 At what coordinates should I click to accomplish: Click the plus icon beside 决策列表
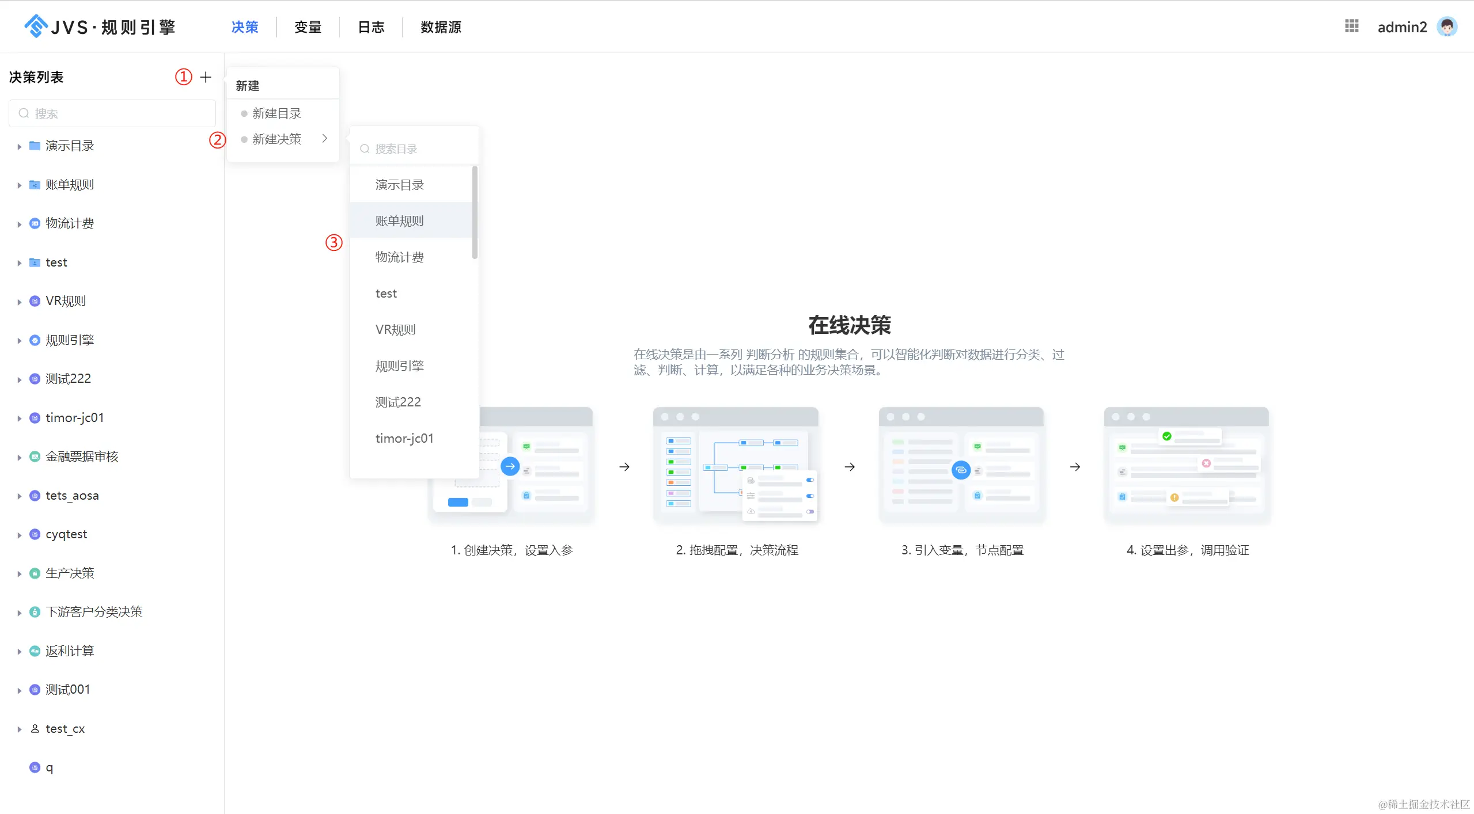coord(206,77)
